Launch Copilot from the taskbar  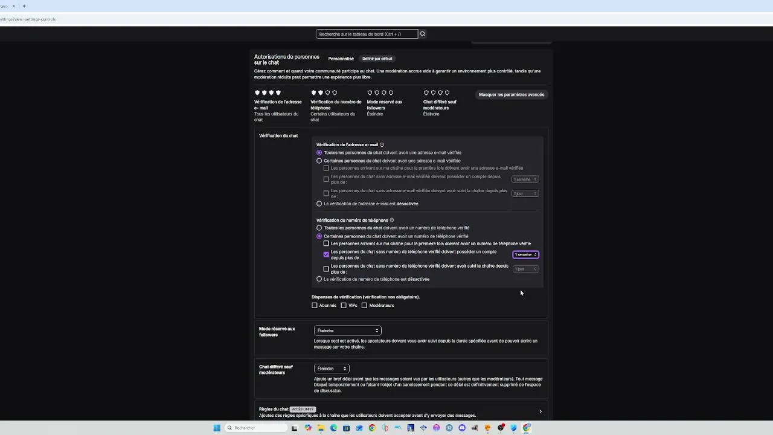[x=308, y=428]
